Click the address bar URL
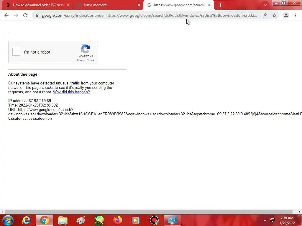The width and height of the screenshot is (302, 226). point(150,15)
